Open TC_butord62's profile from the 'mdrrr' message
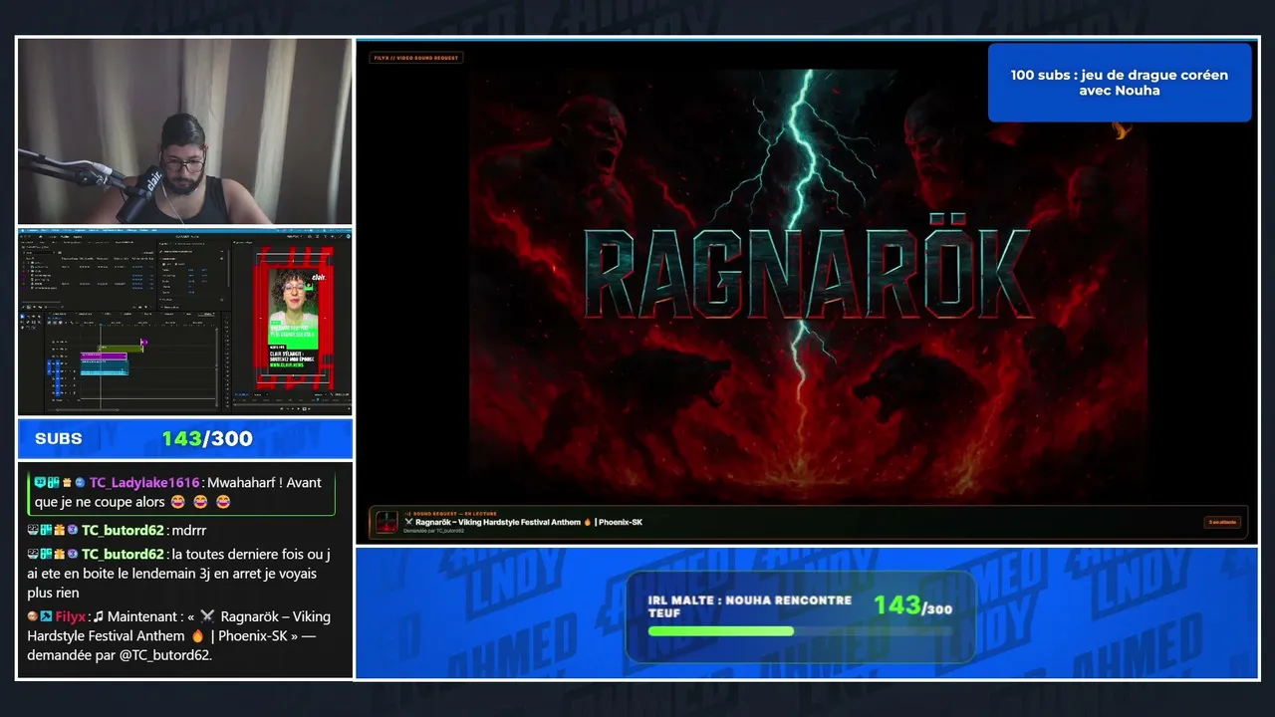1275x717 pixels. pos(123,531)
